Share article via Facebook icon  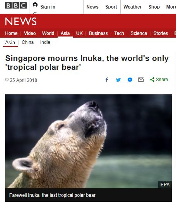click(107, 80)
